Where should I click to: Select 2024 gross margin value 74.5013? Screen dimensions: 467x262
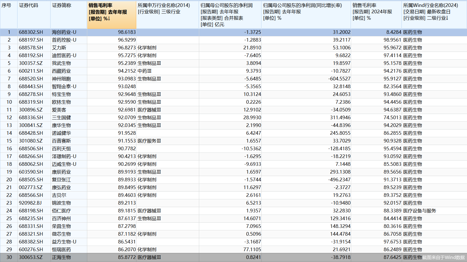[x=393, y=118]
